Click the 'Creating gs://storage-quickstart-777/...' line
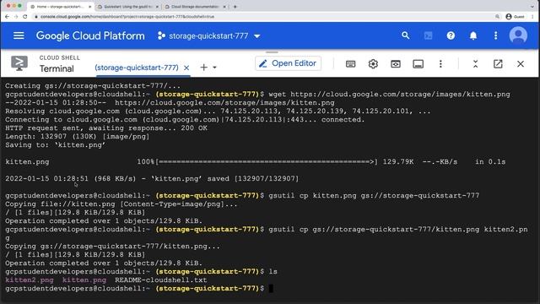The image size is (540, 304). tap(93, 86)
